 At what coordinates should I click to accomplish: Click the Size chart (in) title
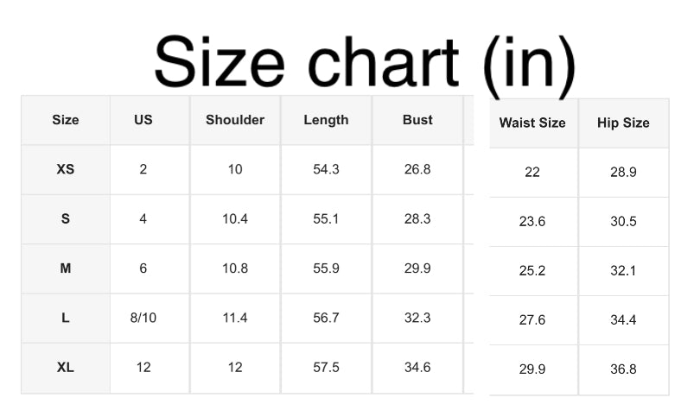(364, 62)
